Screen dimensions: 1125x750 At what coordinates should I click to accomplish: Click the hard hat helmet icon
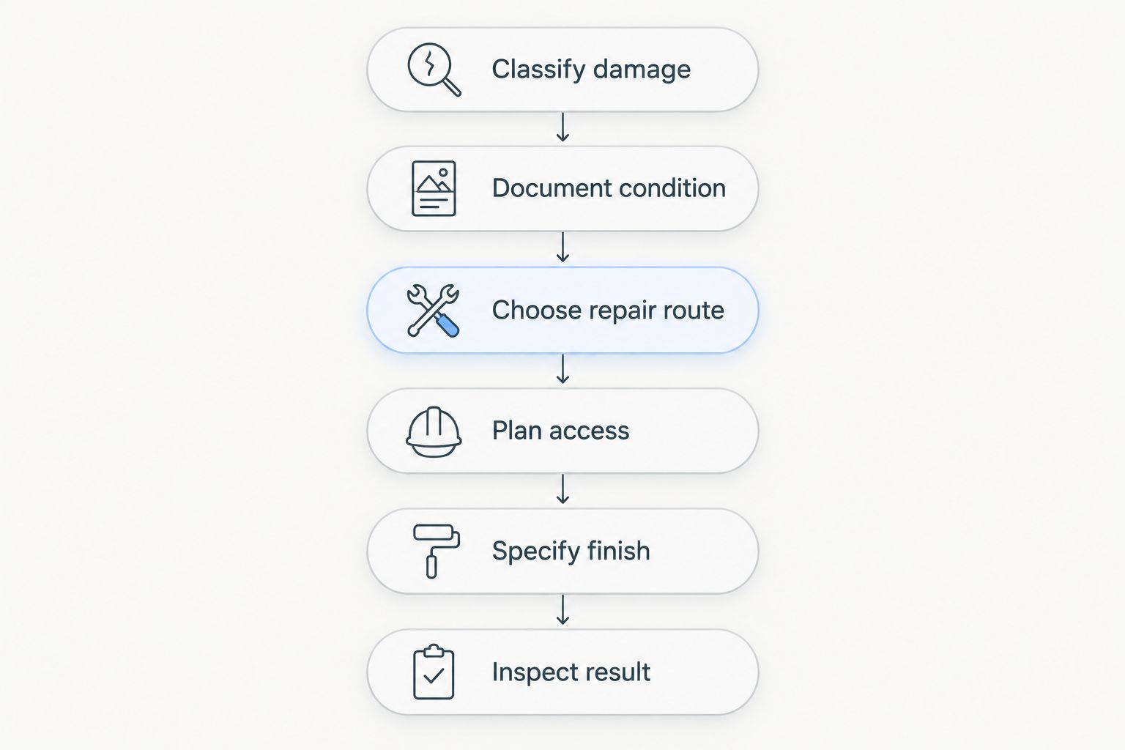coord(434,432)
